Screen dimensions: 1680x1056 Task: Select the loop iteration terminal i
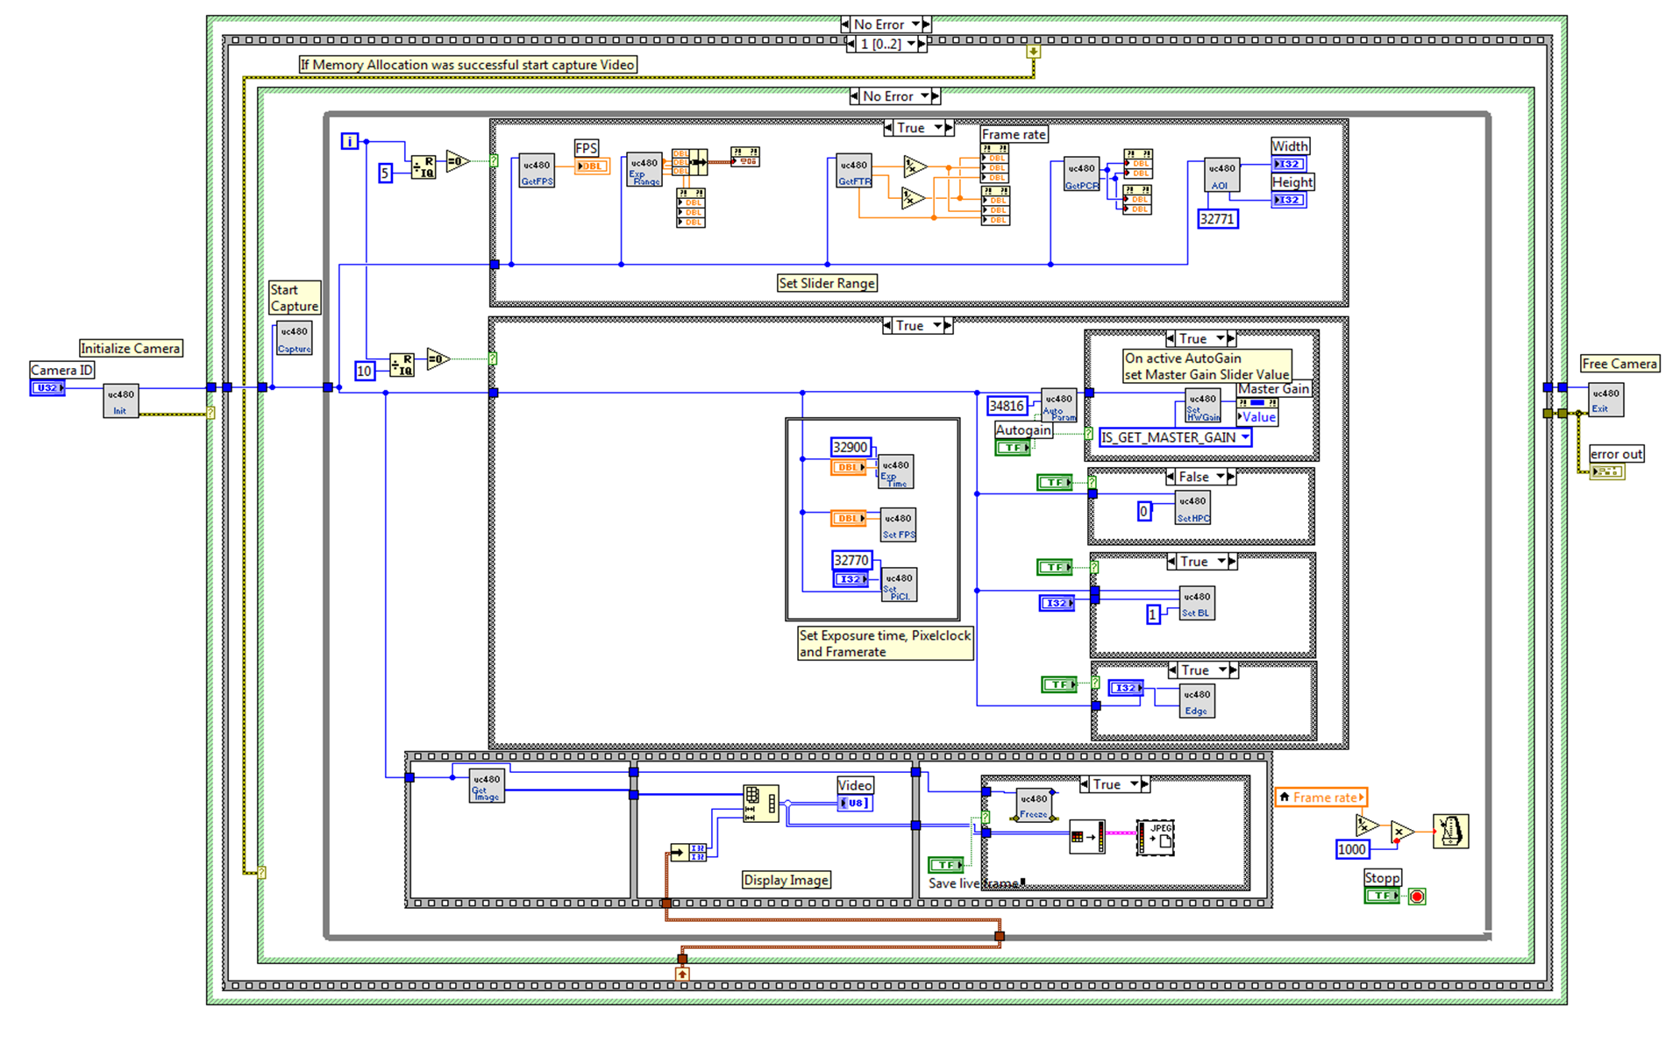pyautogui.click(x=349, y=141)
